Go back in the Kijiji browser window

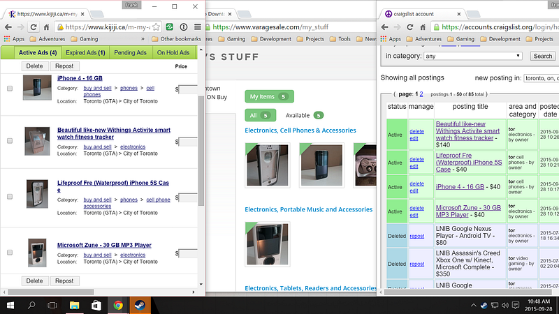[8, 27]
